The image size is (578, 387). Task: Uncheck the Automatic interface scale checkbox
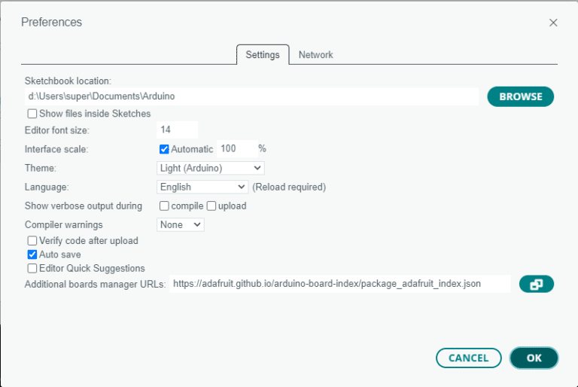click(164, 149)
